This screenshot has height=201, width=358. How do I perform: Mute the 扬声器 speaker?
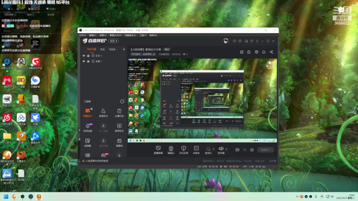tap(221, 150)
